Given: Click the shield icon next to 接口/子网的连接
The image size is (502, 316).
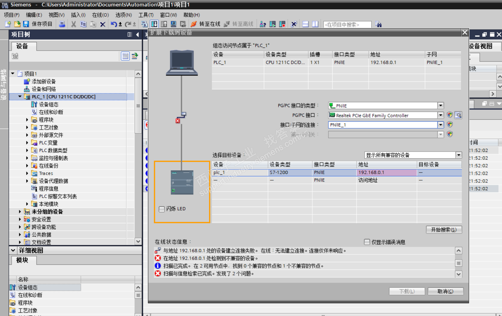Looking at the screenshot, I should (x=450, y=124).
